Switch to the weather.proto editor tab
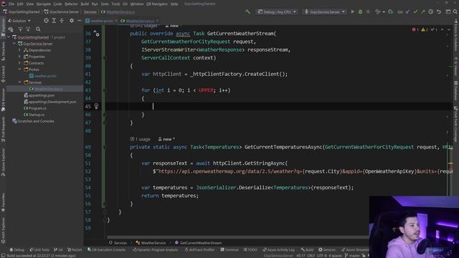This screenshot has height=258, width=459. [x=101, y=21]
